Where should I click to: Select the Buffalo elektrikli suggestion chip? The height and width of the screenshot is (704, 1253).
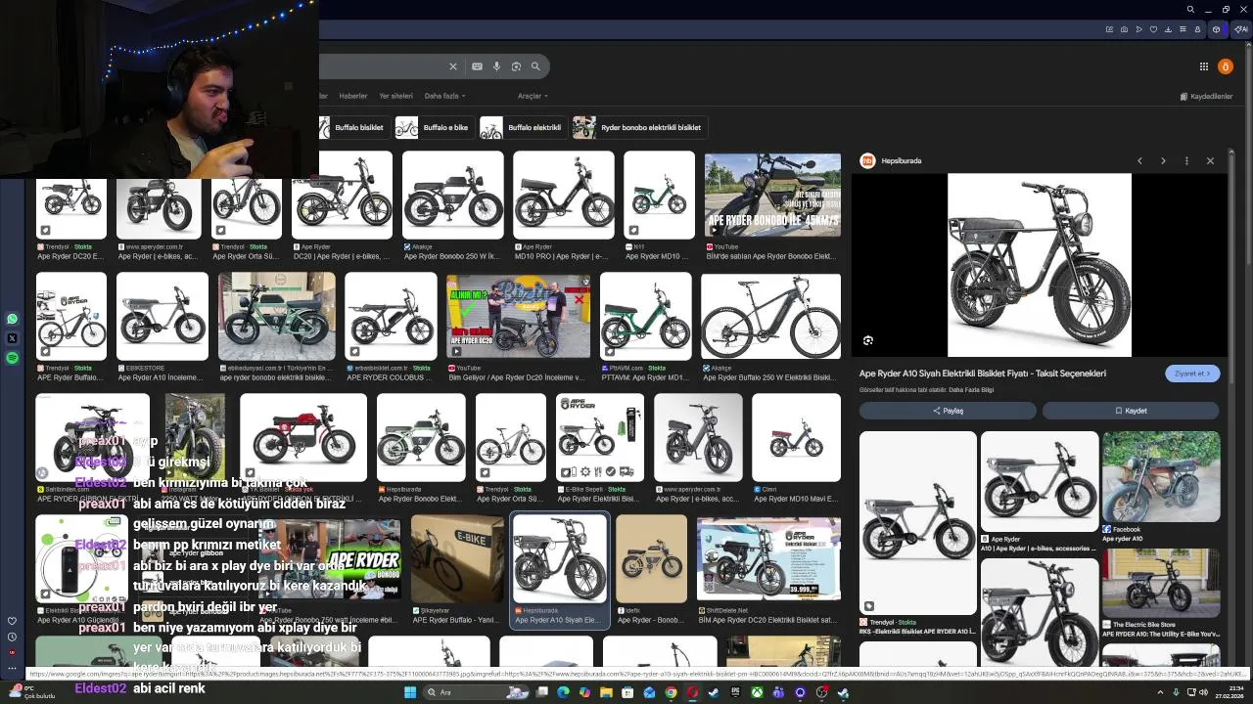pos(522,127)
